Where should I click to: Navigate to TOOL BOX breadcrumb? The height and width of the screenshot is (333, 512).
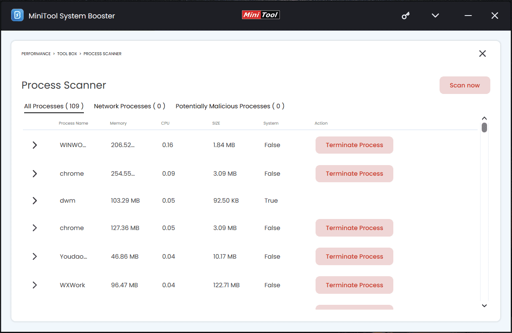(67, 54)
